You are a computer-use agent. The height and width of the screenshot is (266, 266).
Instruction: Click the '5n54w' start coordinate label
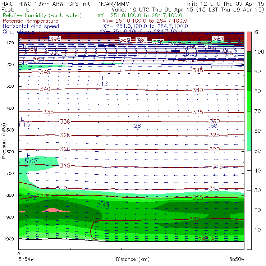pos(26,259)
